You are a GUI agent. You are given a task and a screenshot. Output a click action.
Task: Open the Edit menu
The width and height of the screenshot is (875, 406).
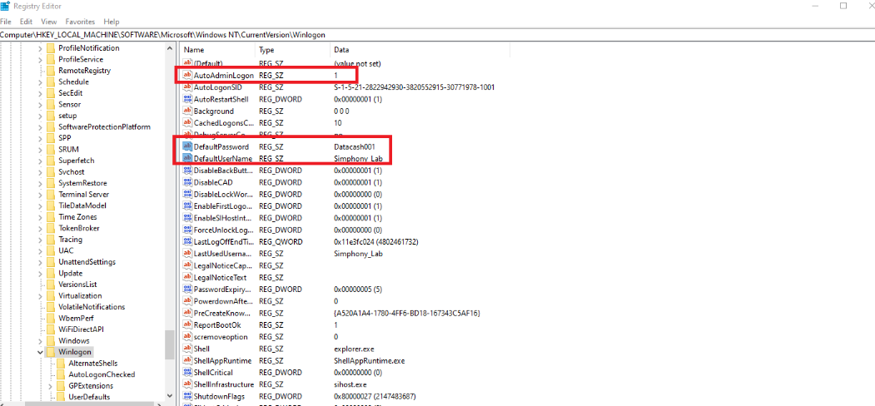pos(26,22)
